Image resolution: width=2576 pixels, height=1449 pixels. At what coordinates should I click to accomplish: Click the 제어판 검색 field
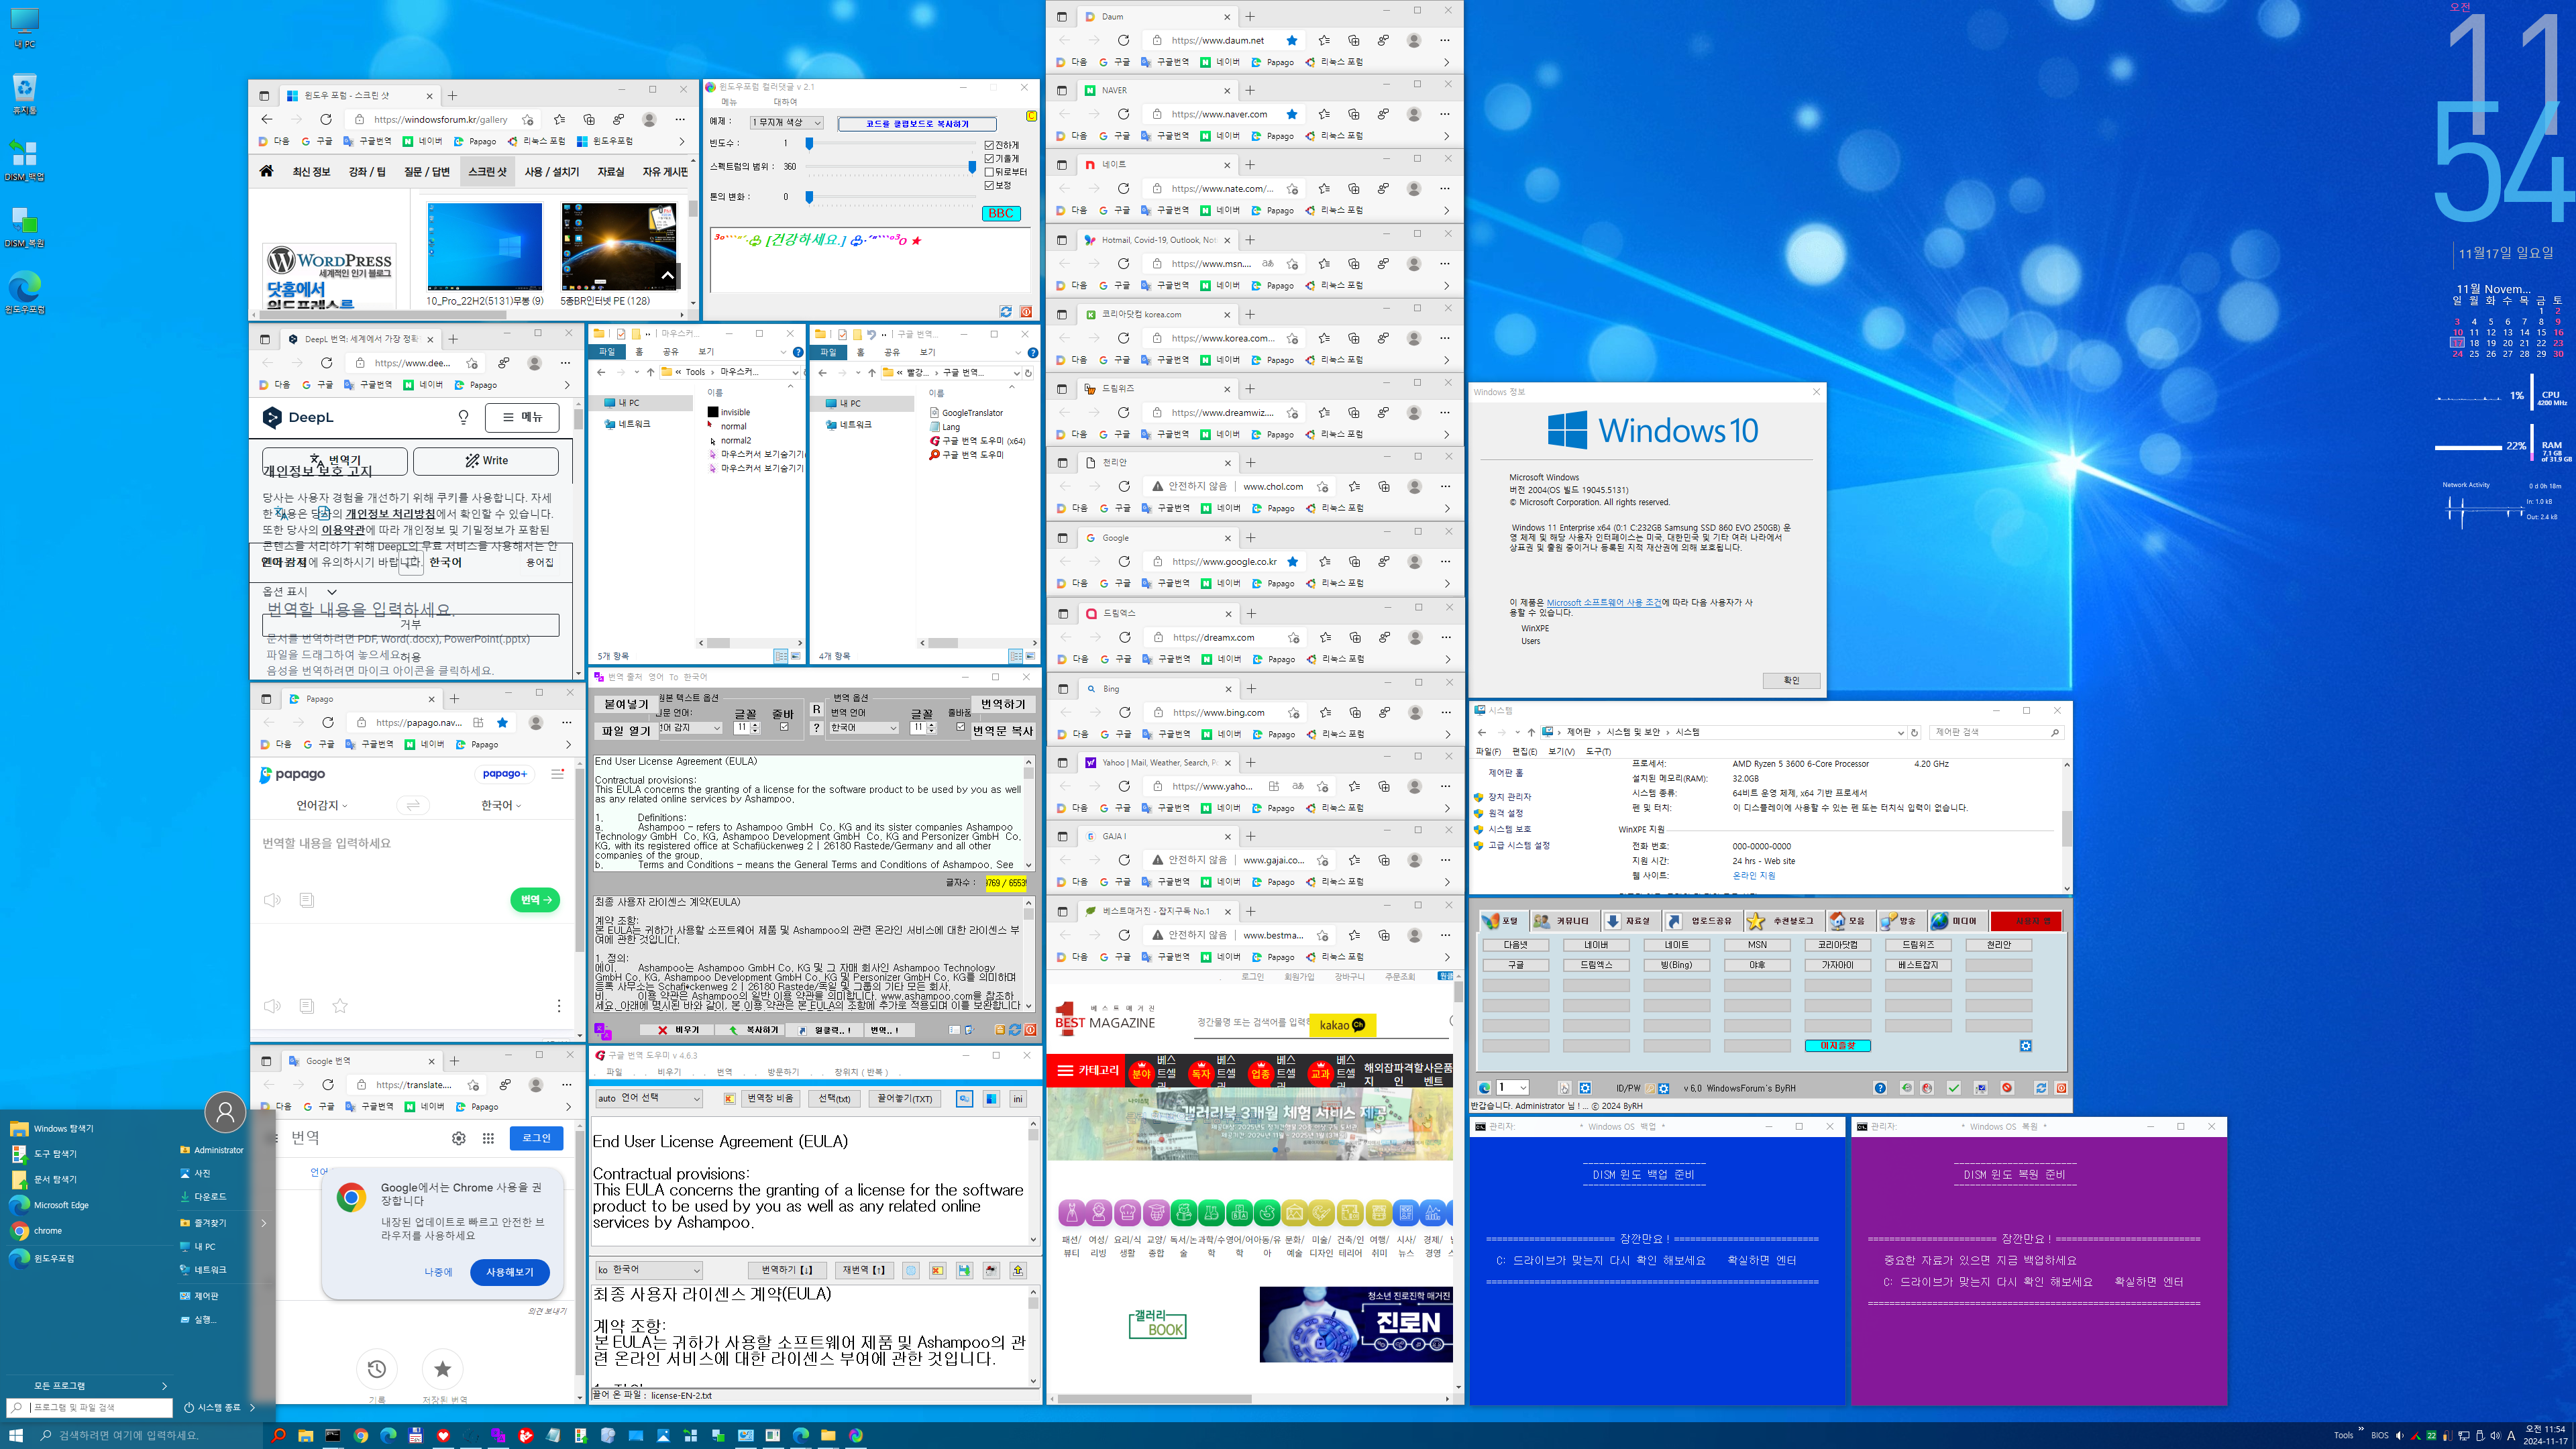[1996, 732]
